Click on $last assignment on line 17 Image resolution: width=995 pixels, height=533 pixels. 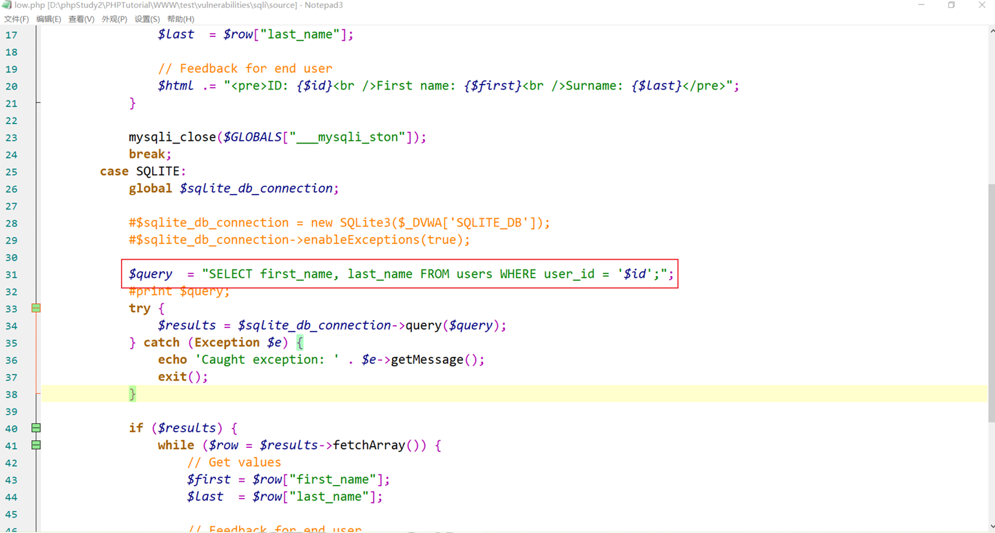(255, 34)
